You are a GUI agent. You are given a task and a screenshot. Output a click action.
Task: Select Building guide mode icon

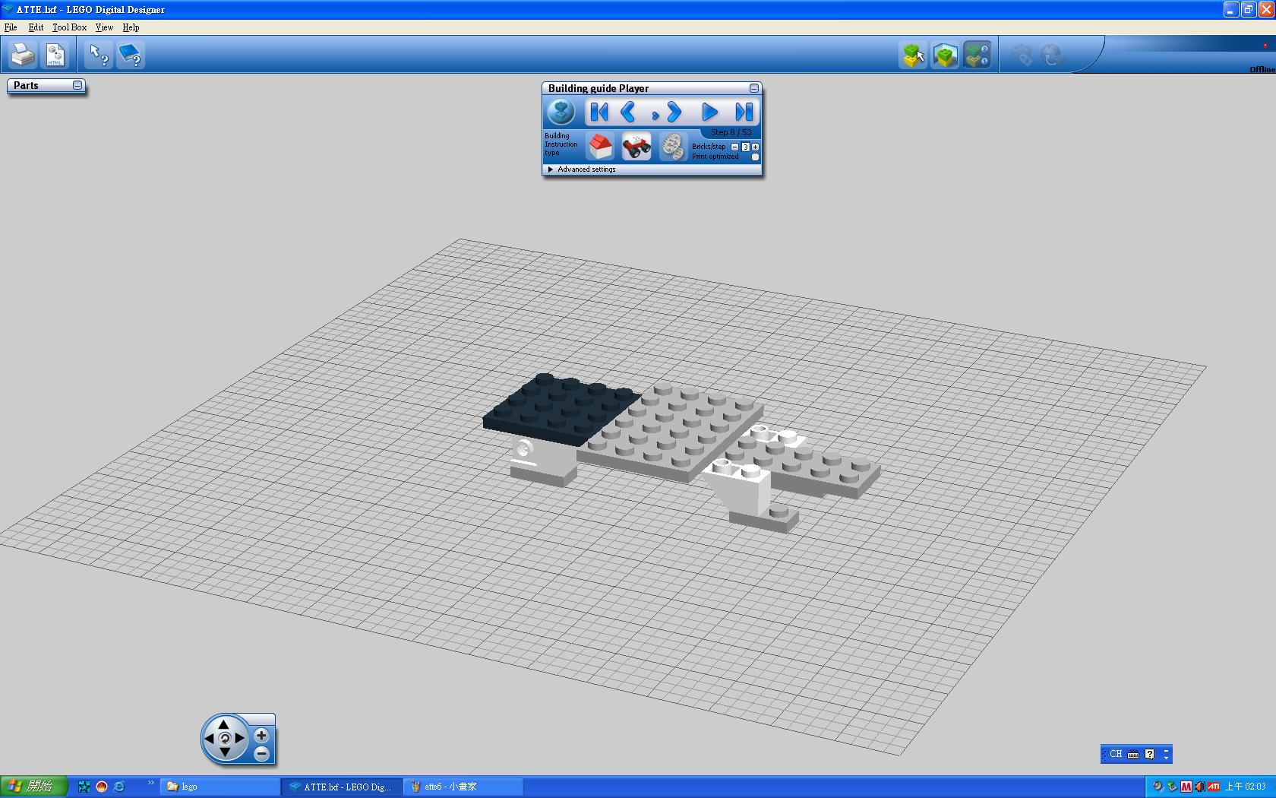coord(977,55)
